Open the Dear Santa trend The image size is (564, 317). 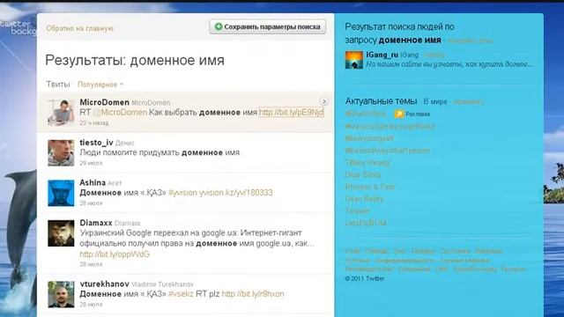(362, 174)
